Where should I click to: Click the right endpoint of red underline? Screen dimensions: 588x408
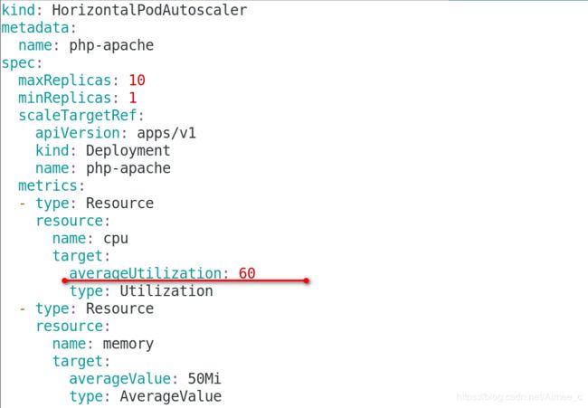point(306,280)
